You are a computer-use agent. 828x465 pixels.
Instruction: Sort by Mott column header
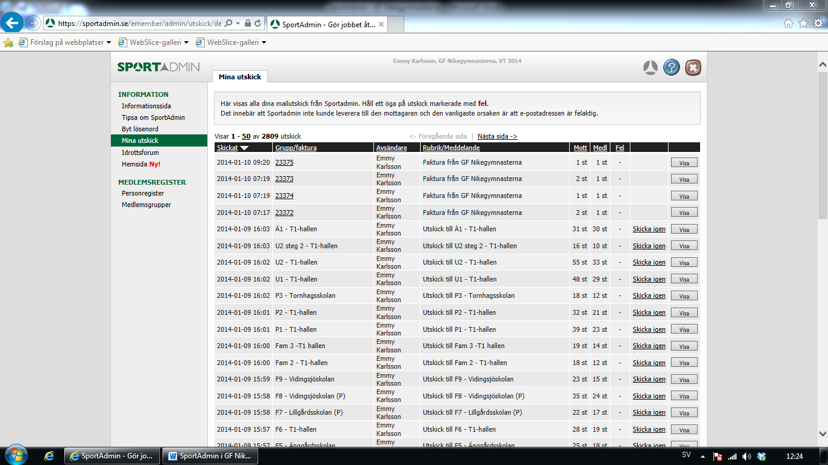[x=581, y=148]
